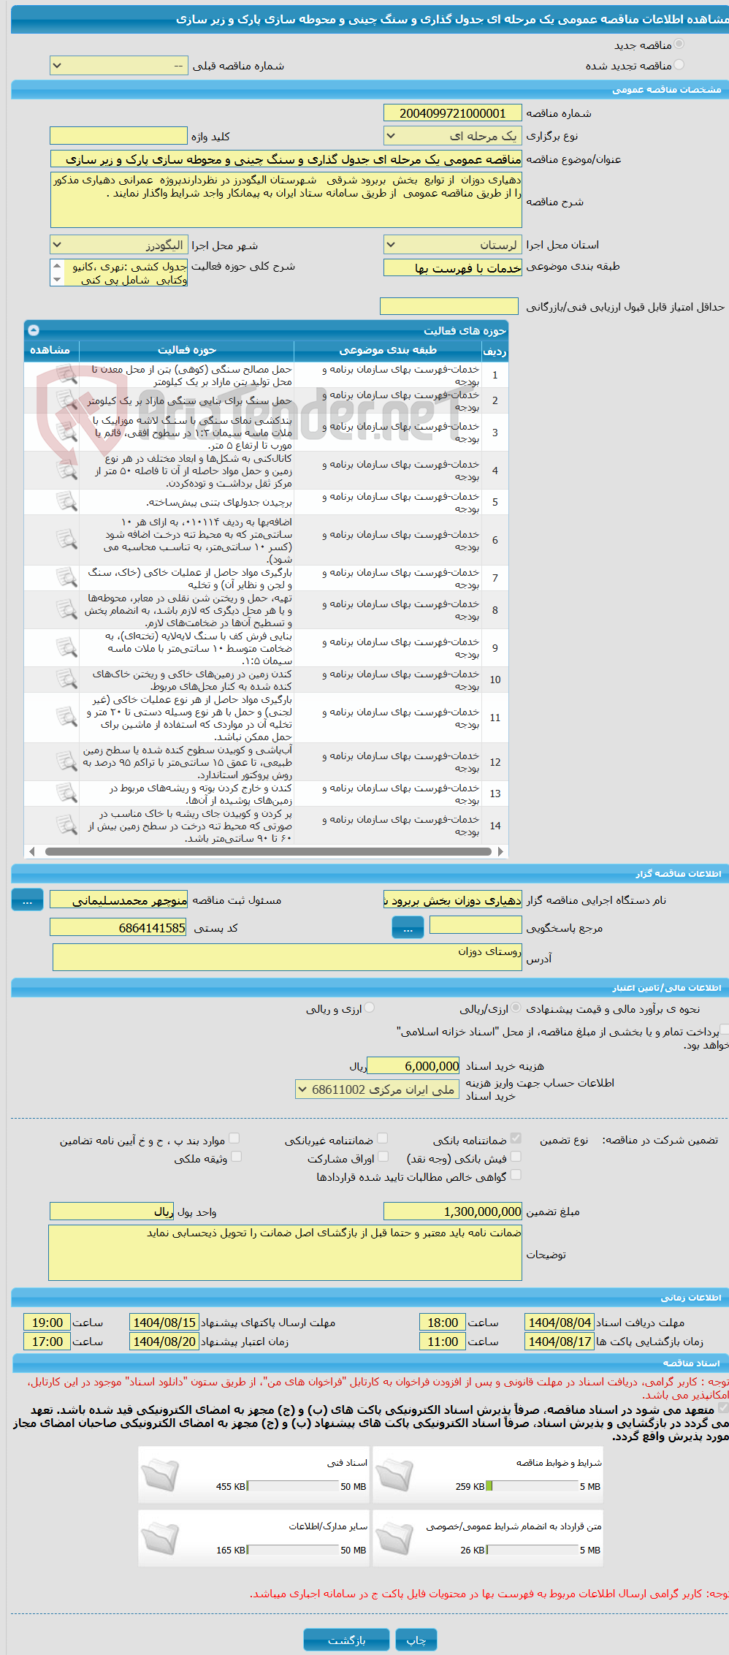Select the ارزی و ریالی radio option
This screenshot has height=1655, width=729.
370,1008
